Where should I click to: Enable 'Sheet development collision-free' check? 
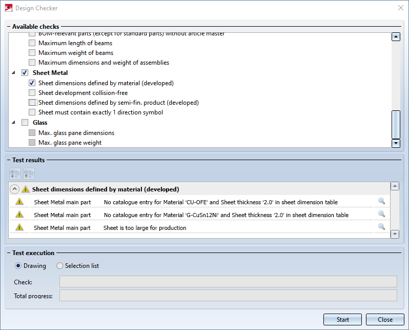(x=32, y=93)
